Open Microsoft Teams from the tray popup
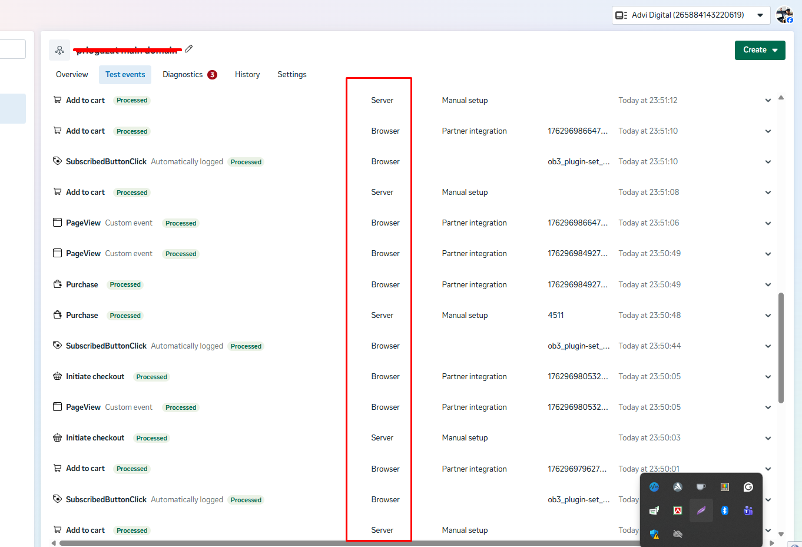Image resolution: width=802 pixels, height=547 pixels. [748, 510]
